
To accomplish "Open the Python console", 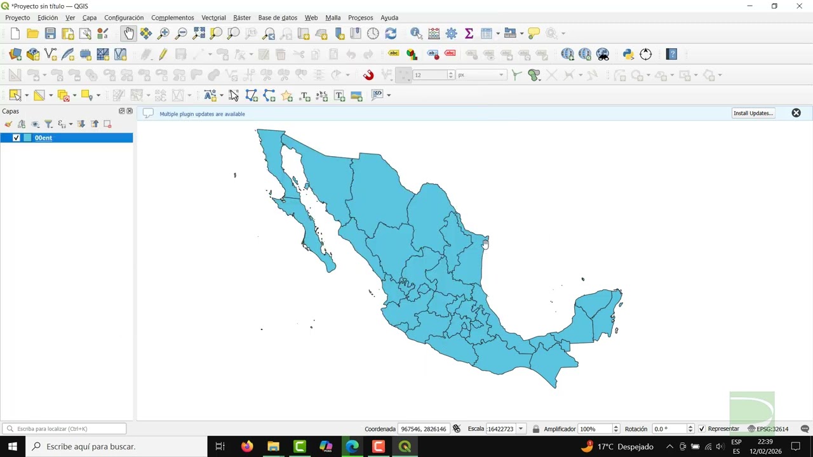I will tap(628, 55).
